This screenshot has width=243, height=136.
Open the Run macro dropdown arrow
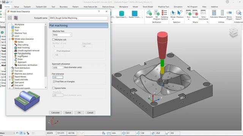[188, 19]
